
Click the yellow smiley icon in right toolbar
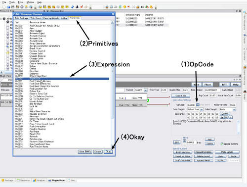(x=124, y=7)
